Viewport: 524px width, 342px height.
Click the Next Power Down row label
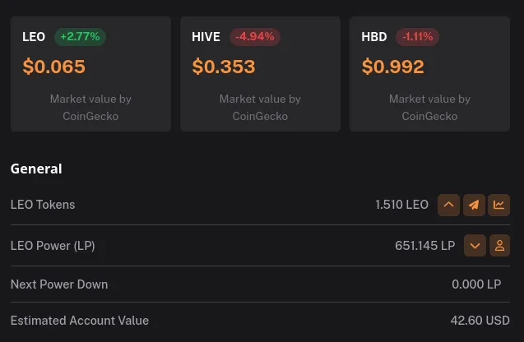pos(59,284)
